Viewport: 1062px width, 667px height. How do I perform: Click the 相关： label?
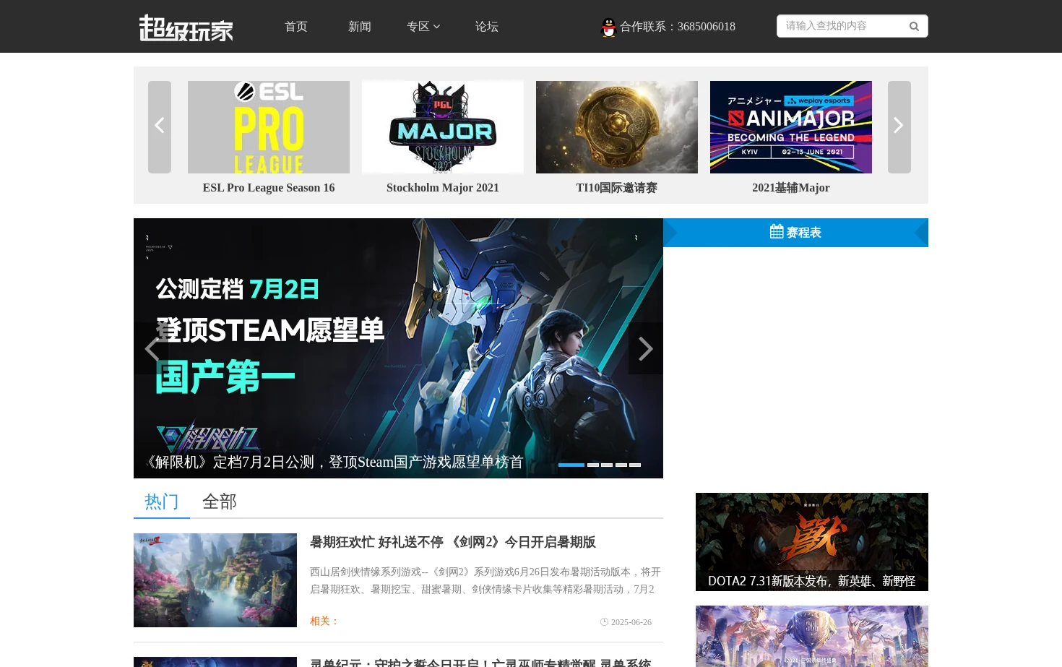(324, 621)
